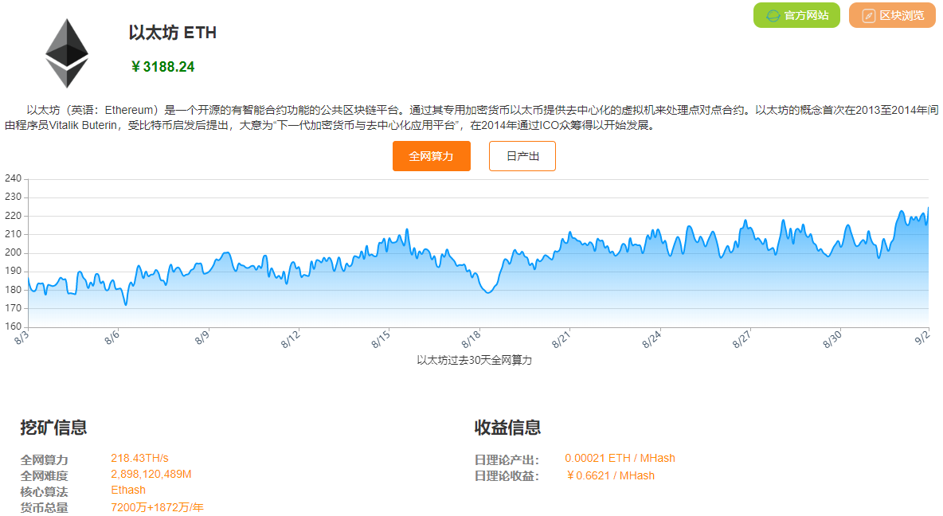Click the 160 value on the y-axis
The width and height of the screenshot is (943, 516).
pyautogui.click(x=14, y=326)
